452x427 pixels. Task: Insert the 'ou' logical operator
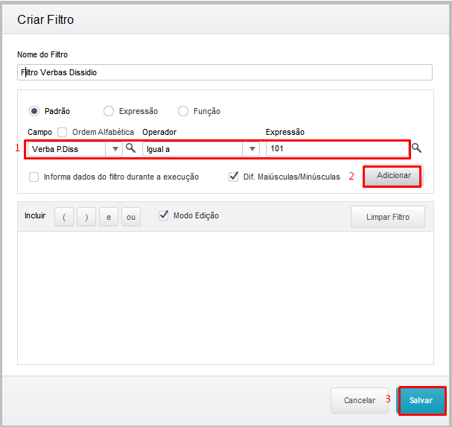tap(131, 217)
